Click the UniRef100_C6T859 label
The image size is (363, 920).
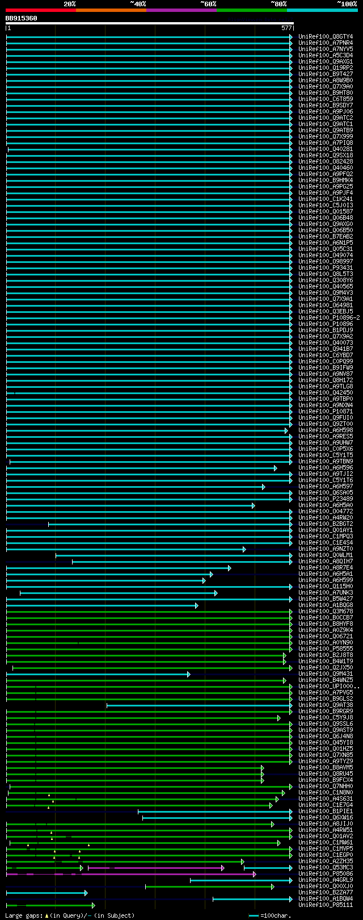(326, 99)
